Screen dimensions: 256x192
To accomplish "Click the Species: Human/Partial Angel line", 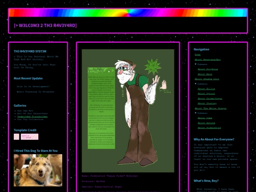I will pyautogui.click(x=102, y=187).
